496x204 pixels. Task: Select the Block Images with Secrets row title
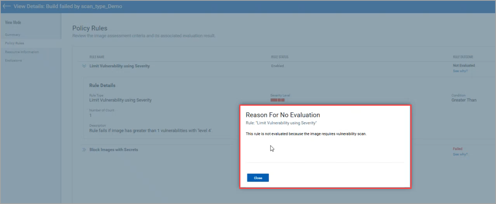coord(114,150)
